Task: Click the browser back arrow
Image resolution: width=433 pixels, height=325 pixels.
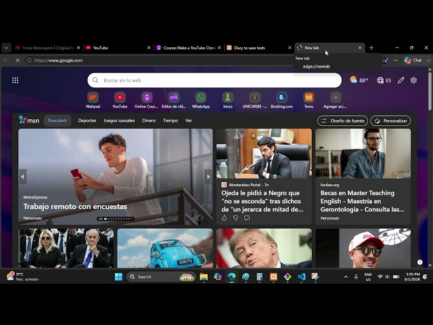Action: coord(6,60)
